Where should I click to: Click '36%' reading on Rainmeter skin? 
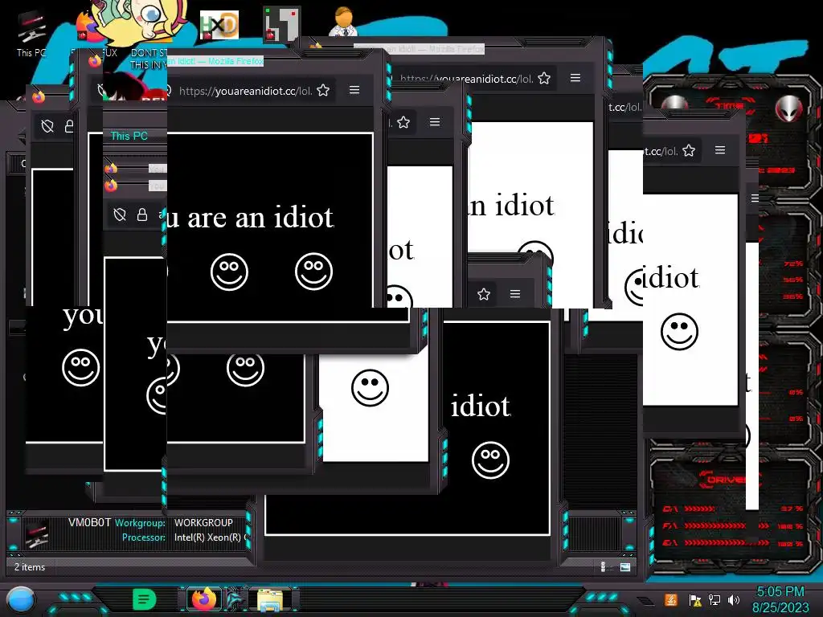[x=793, y=296]
